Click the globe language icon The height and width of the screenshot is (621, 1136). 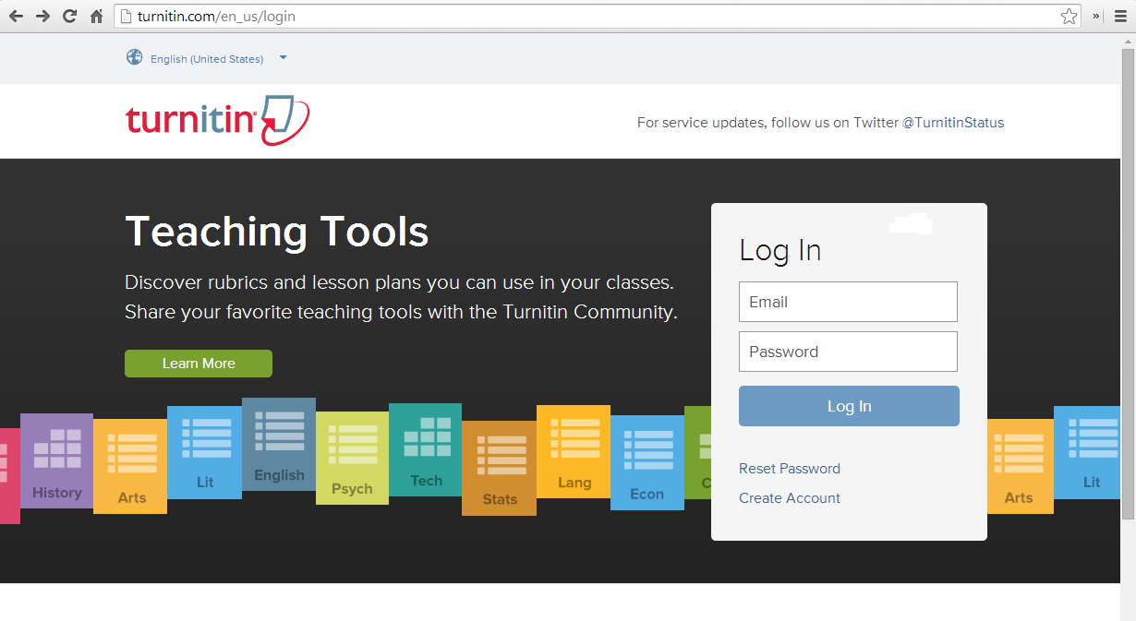tap(135, 57)
